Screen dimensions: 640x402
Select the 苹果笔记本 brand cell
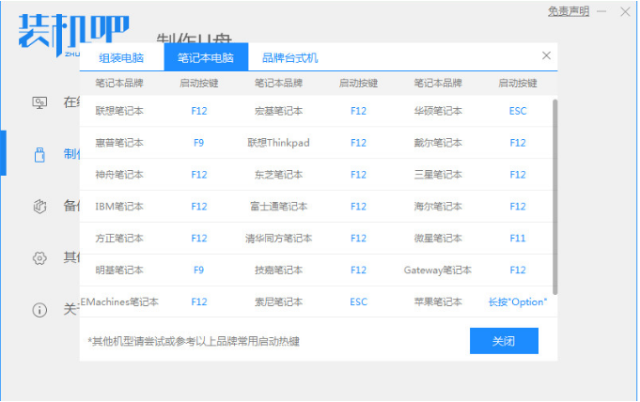click(438, 302)
